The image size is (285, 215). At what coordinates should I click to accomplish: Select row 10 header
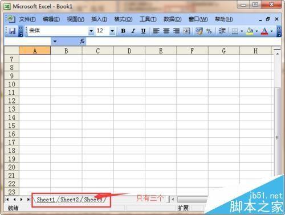pos(11,84)
